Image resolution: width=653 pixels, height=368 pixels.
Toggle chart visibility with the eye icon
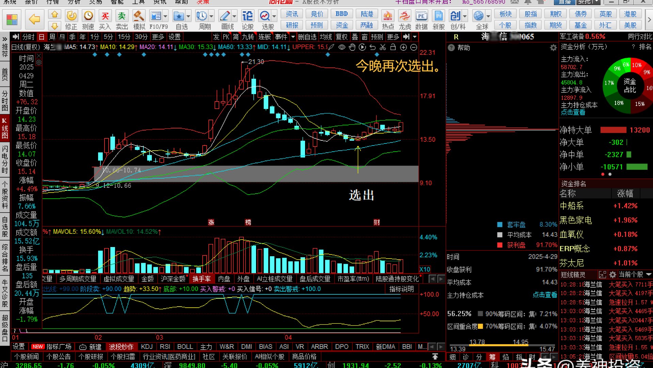342,48
